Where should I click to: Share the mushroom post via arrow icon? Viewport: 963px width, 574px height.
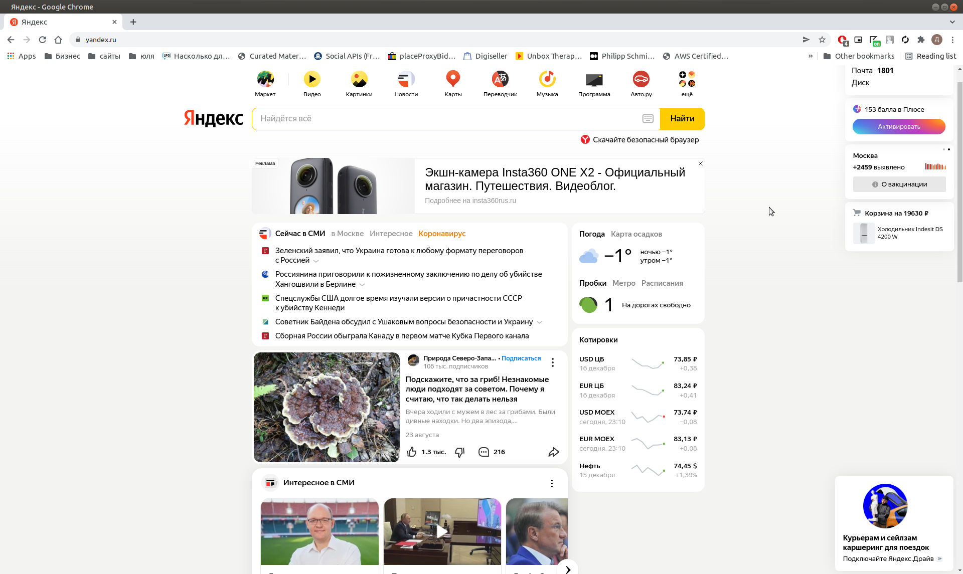(554, 452)
